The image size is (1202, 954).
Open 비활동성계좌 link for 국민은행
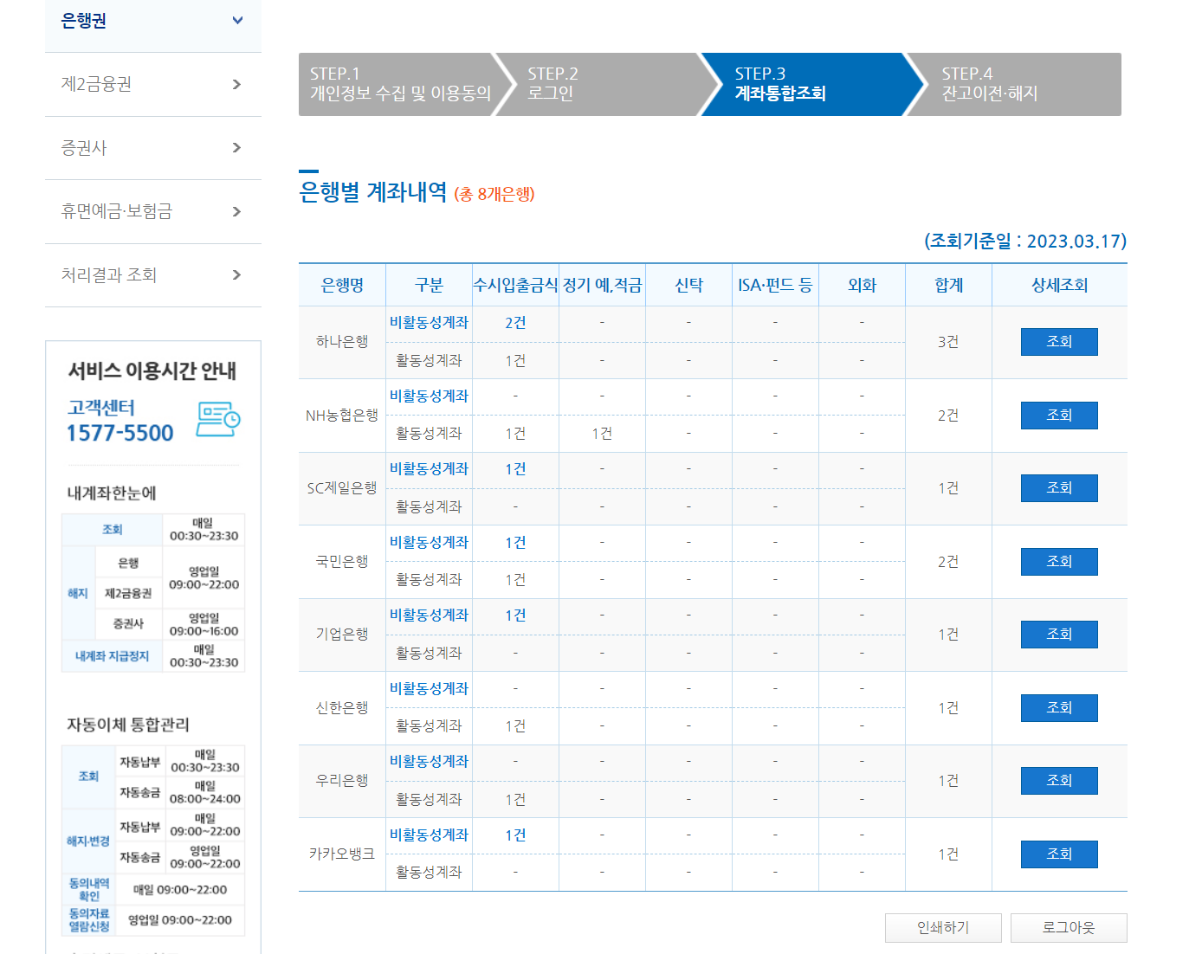(429, 542)
